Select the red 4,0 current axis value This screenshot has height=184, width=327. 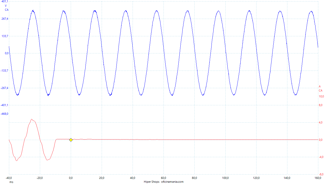coord(321,123)
